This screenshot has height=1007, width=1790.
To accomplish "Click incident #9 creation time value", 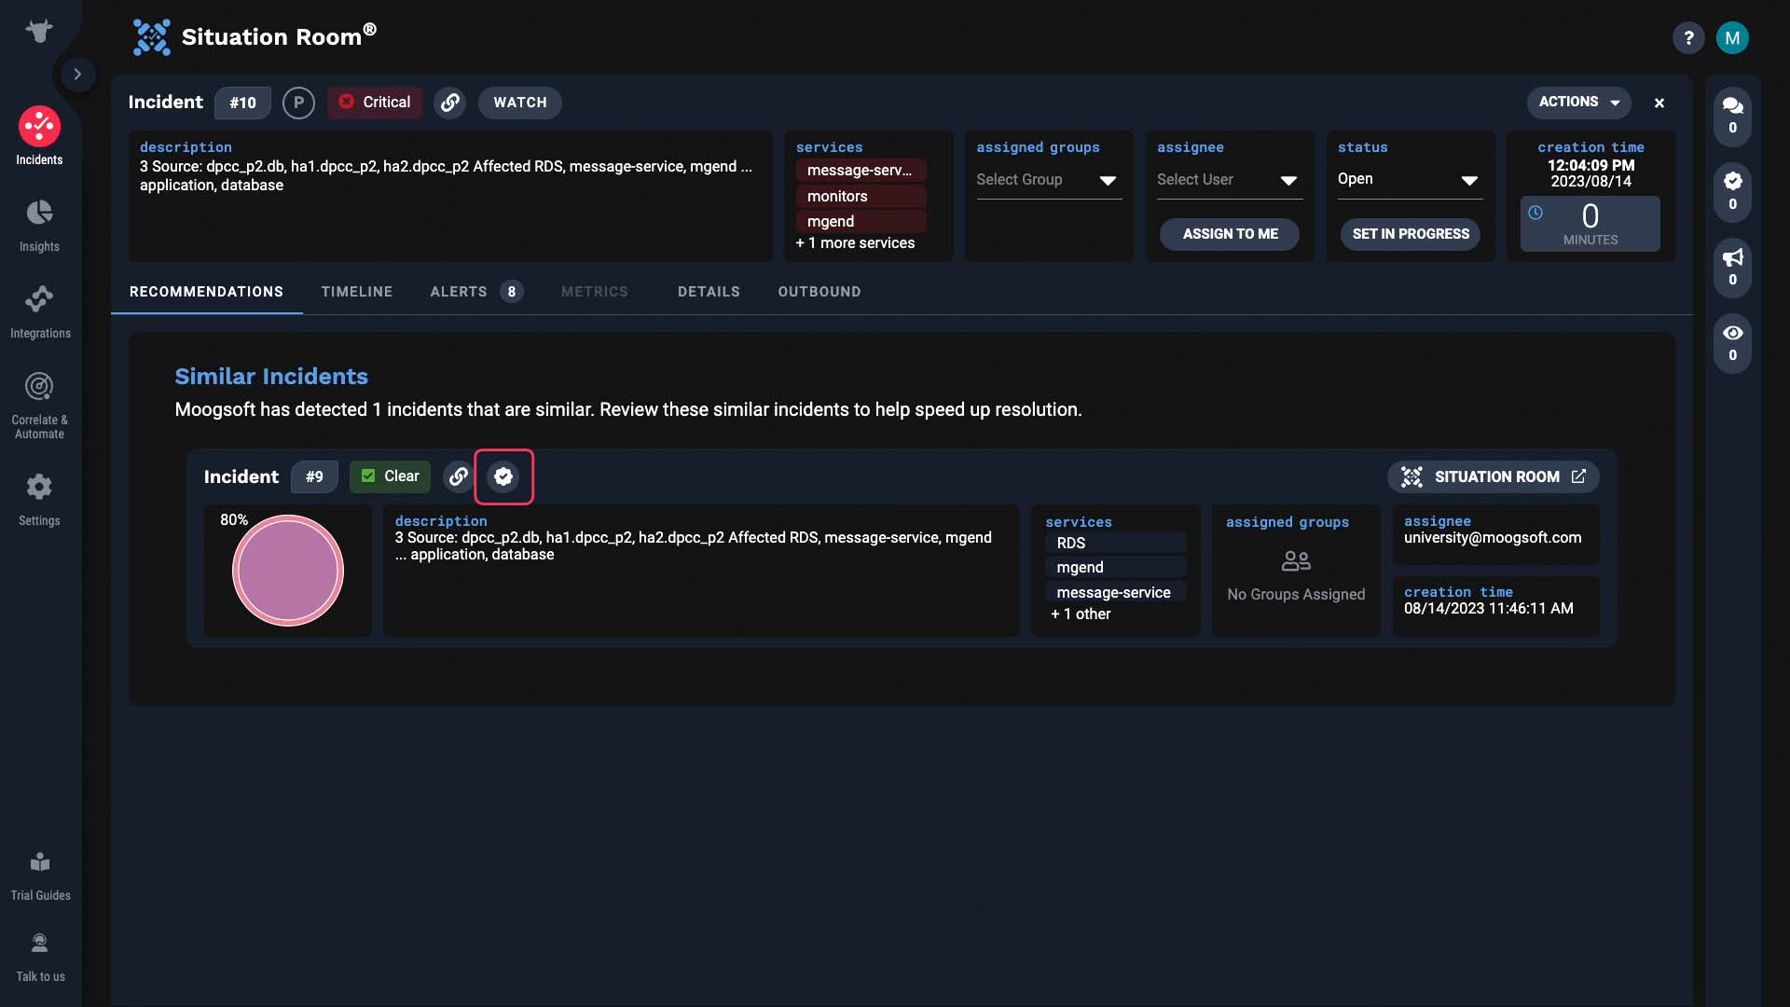I will 1489,609.
